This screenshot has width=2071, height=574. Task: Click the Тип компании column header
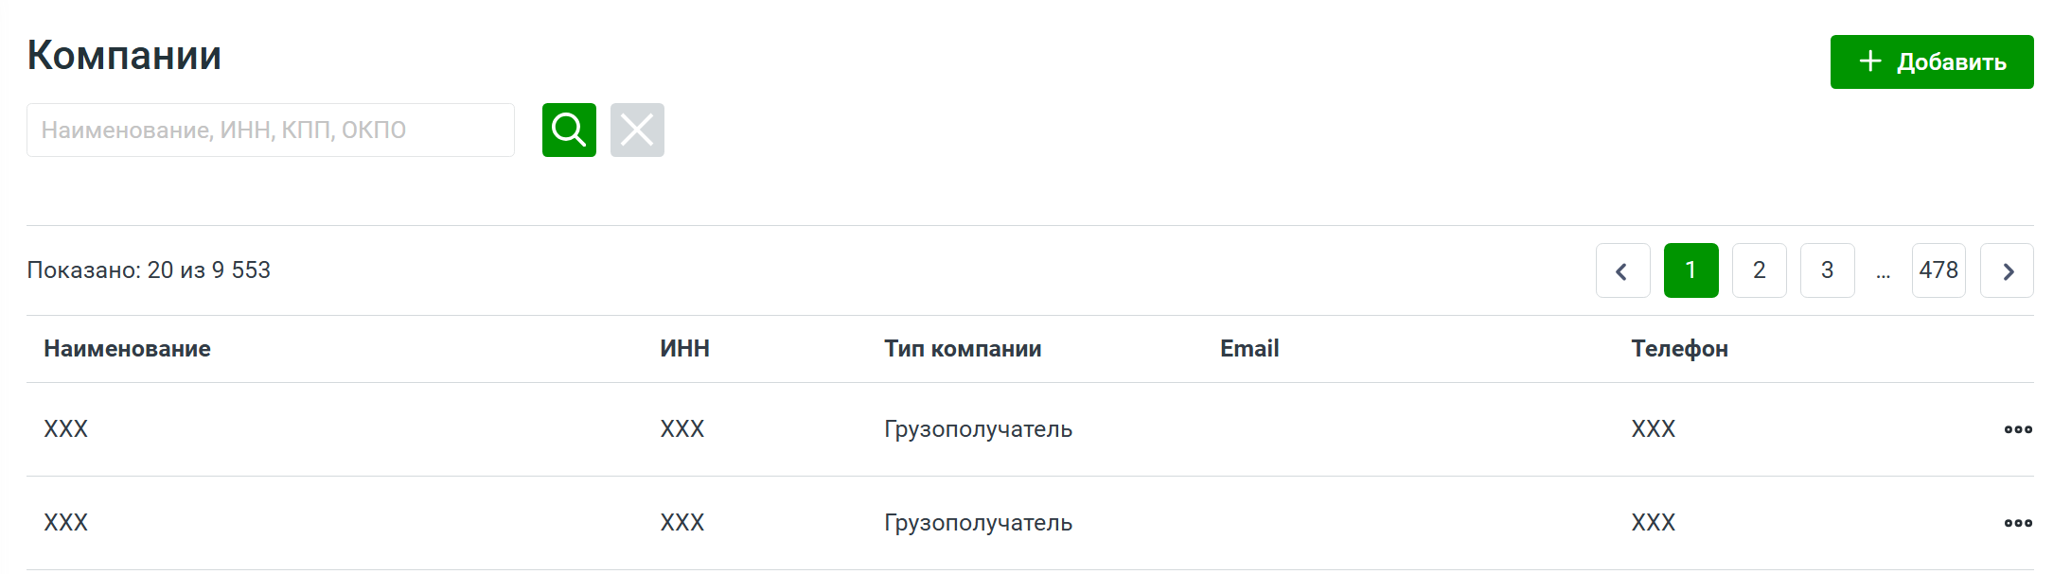pyautogui.click(x=963, y=349)
